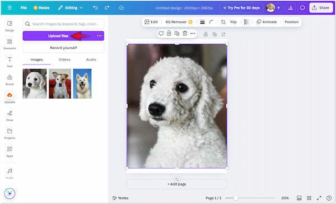Viewport: 336px width, 204px height.
Task: Delete the selected image with trash icon
Action: pyautogui.click(x=185, y=34)
